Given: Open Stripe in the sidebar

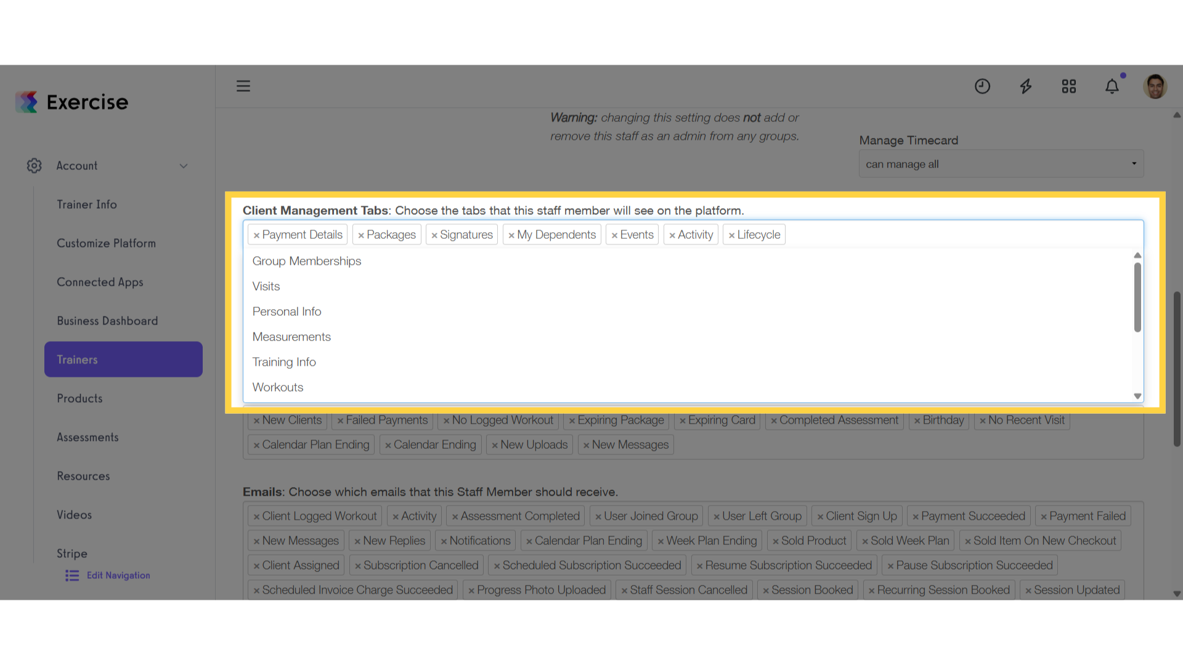Looking at the screenshot, I should [x=72, y=554].
